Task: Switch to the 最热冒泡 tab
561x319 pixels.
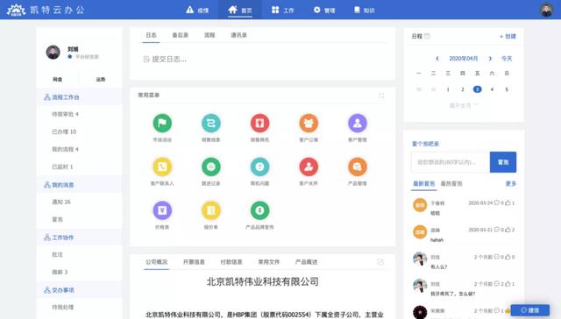Action: (451, 183)
